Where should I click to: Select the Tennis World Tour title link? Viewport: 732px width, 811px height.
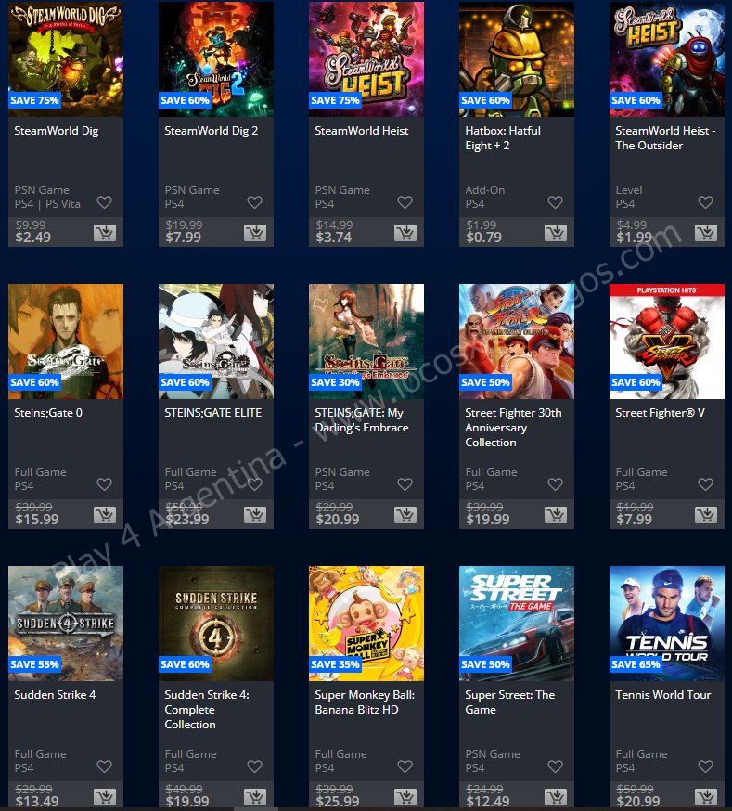point(662,695)
